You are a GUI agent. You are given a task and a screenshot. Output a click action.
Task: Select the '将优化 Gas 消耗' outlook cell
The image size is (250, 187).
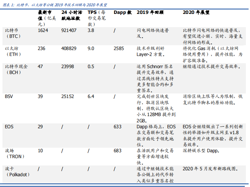click(x=213, y=54)
